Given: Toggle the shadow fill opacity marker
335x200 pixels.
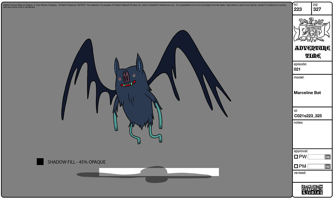Looking at the screenshot, I should click(41, 161).
